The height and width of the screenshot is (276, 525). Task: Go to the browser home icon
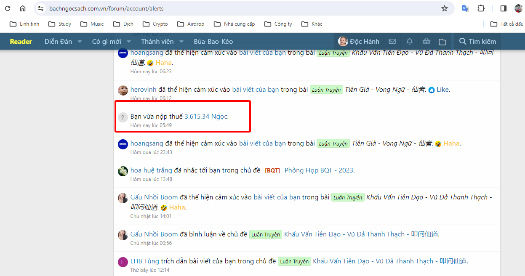click(x=23, y=8)
